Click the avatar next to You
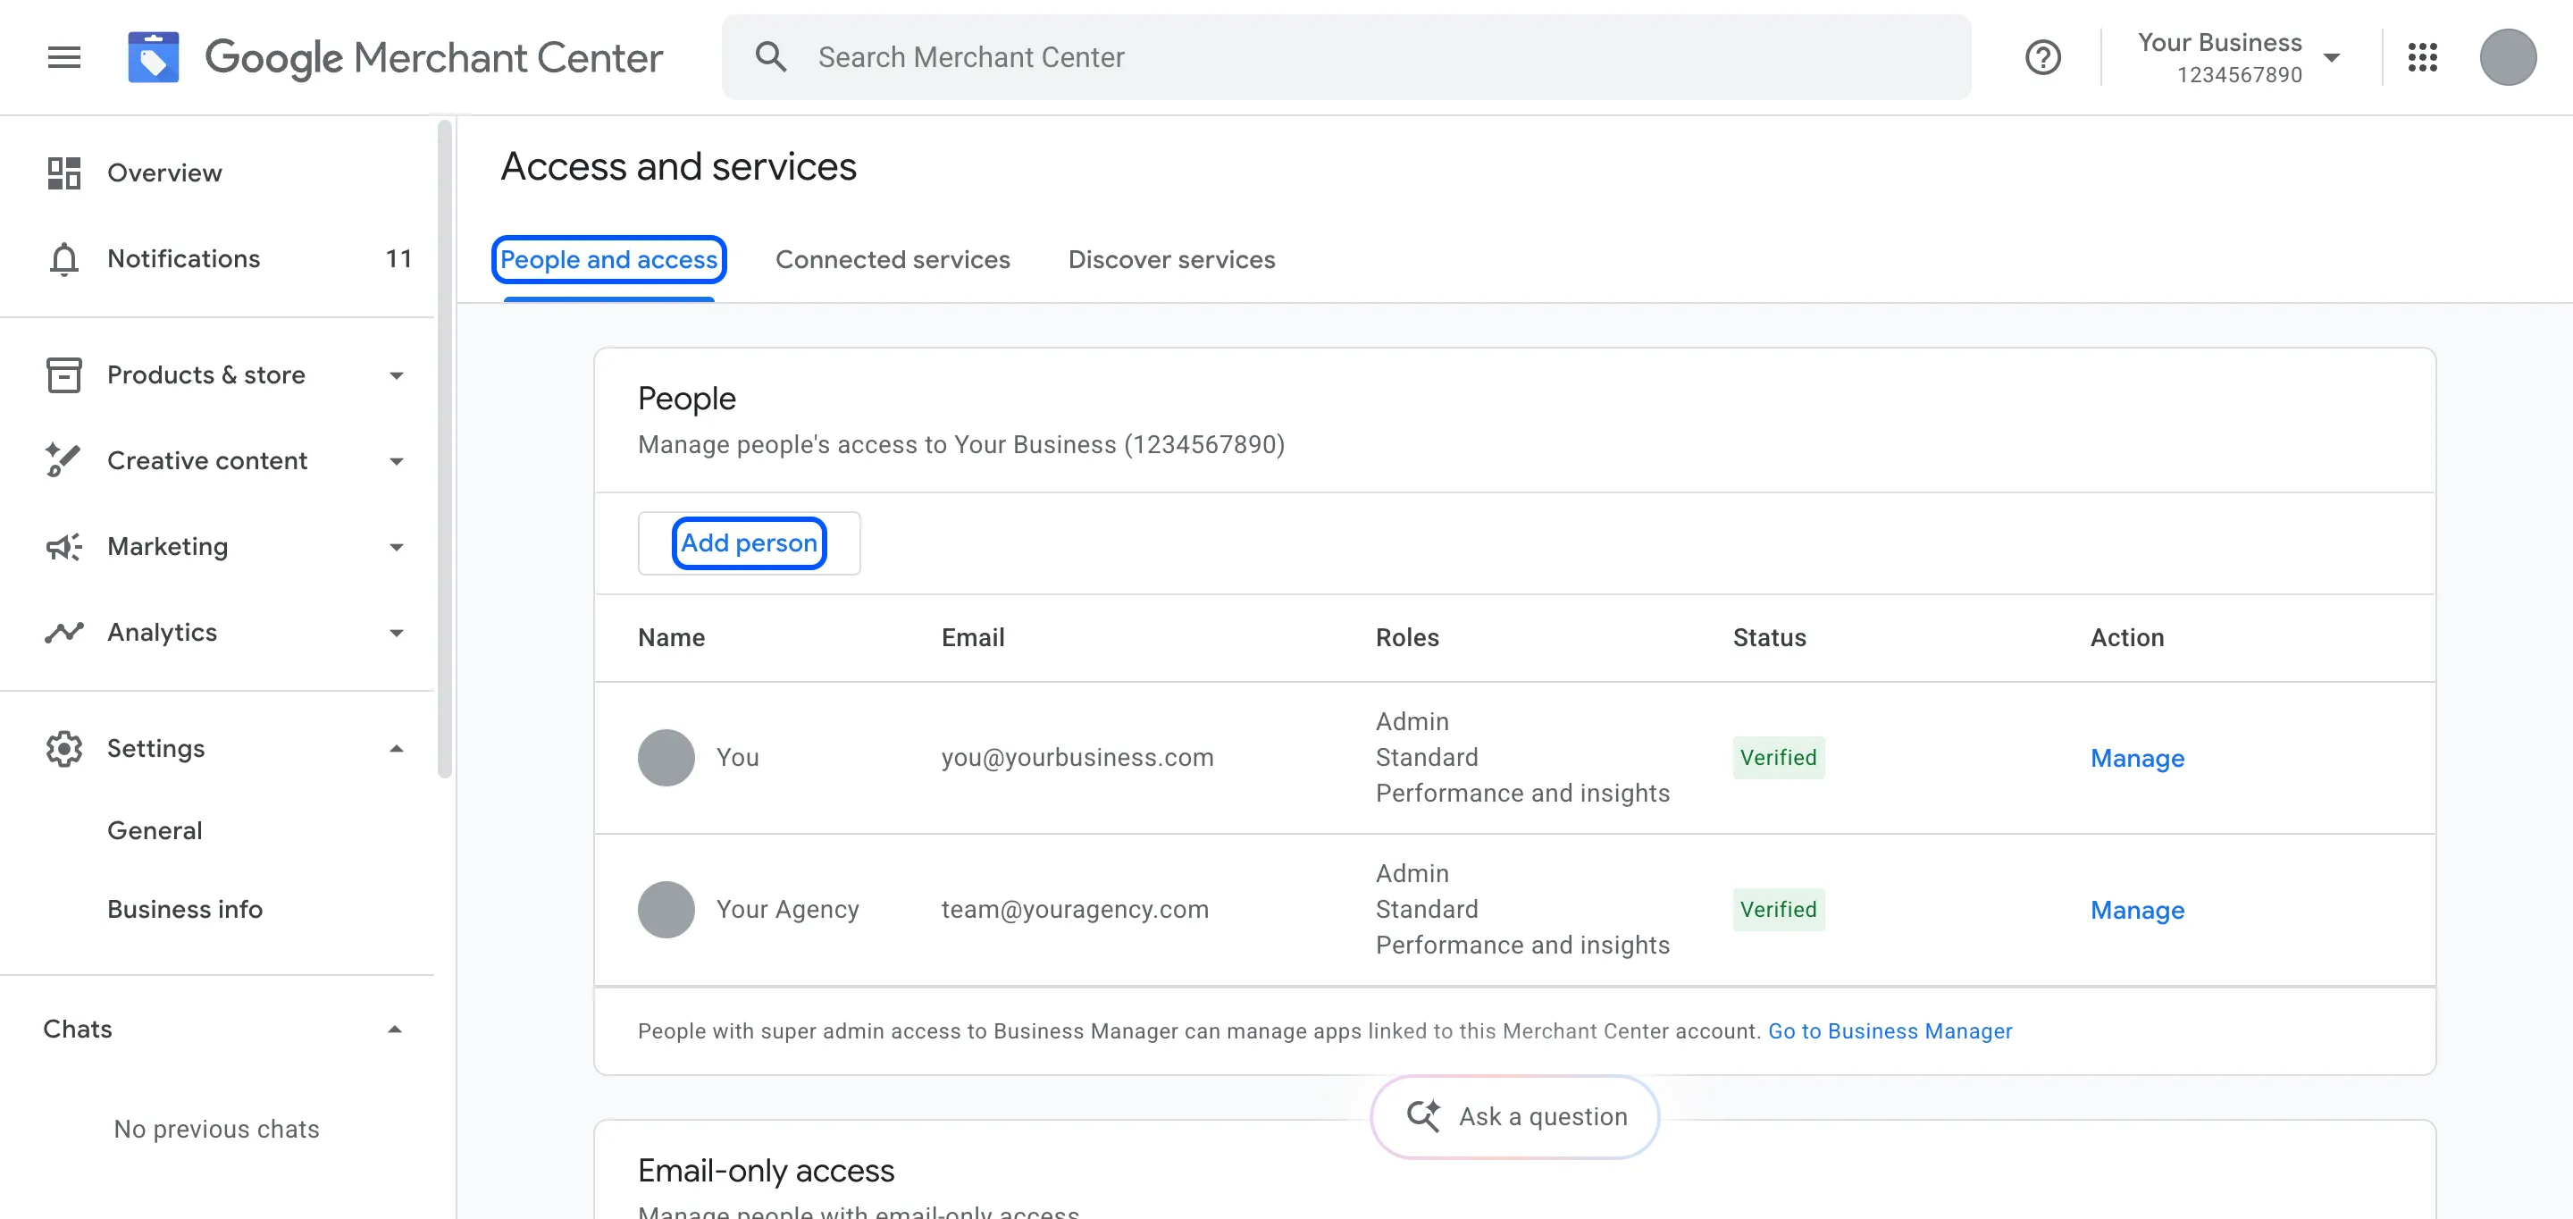 (666, 757)
